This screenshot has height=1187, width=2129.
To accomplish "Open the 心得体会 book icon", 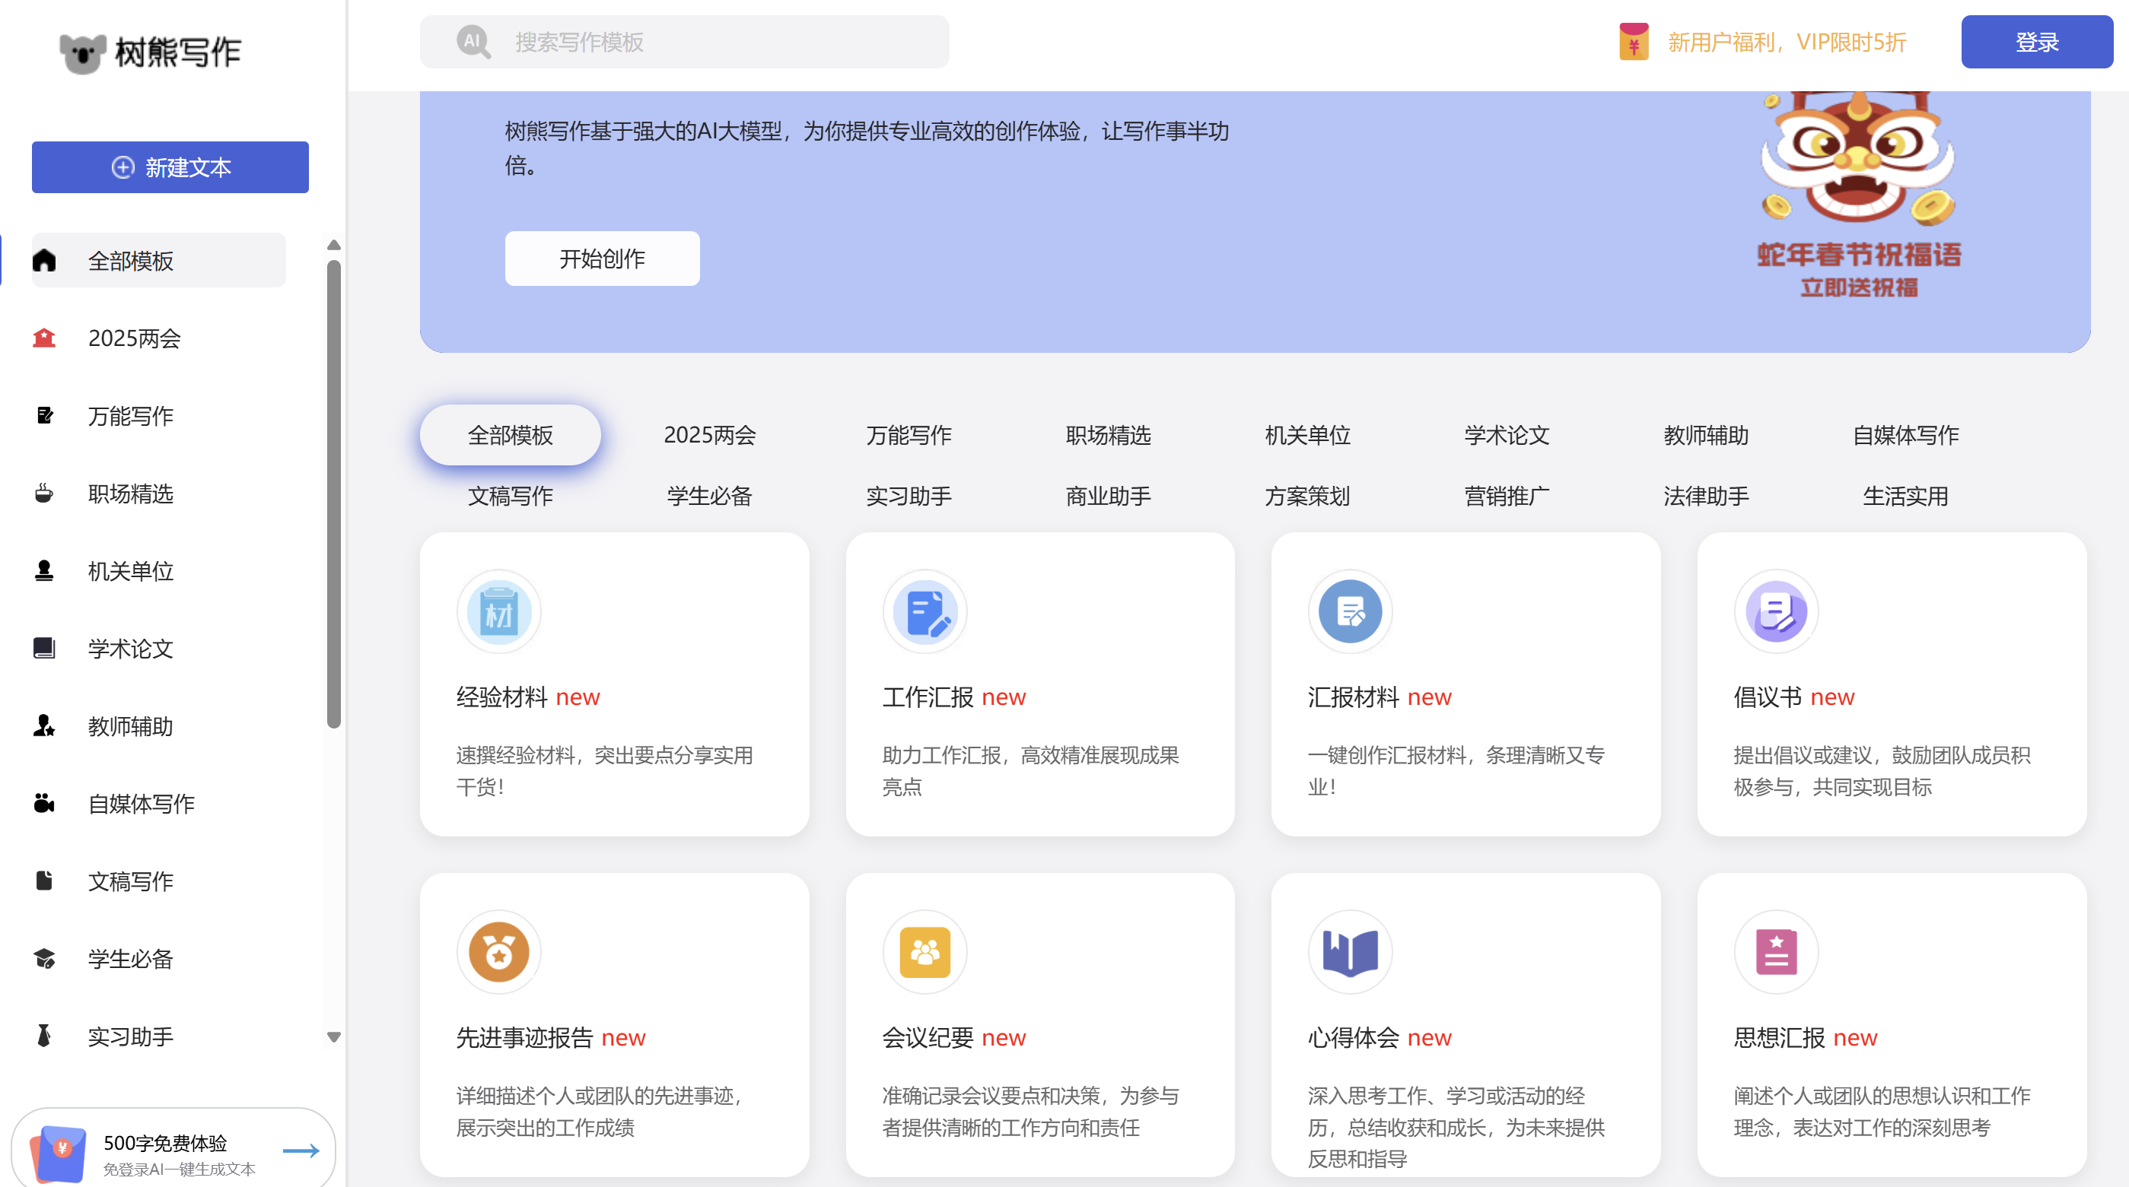I will coord(1350,952).
